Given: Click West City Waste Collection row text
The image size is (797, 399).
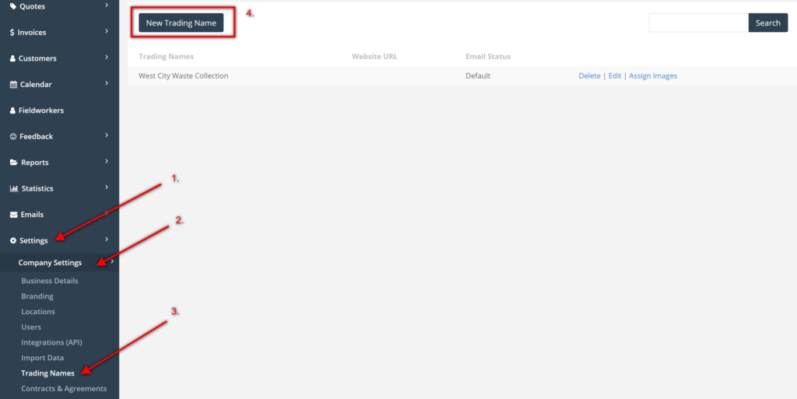Looking at the screenshot, I should click(184, 75).
